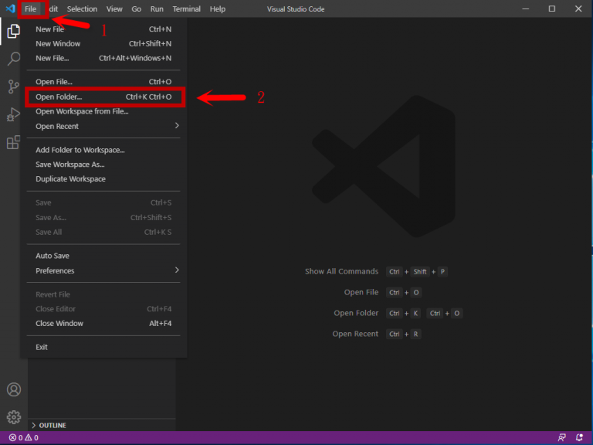This screenshot has height=445, width=593.
Task: Expand the Open Recent submenu
Action: pyautogui.click(x=103, y=127)
